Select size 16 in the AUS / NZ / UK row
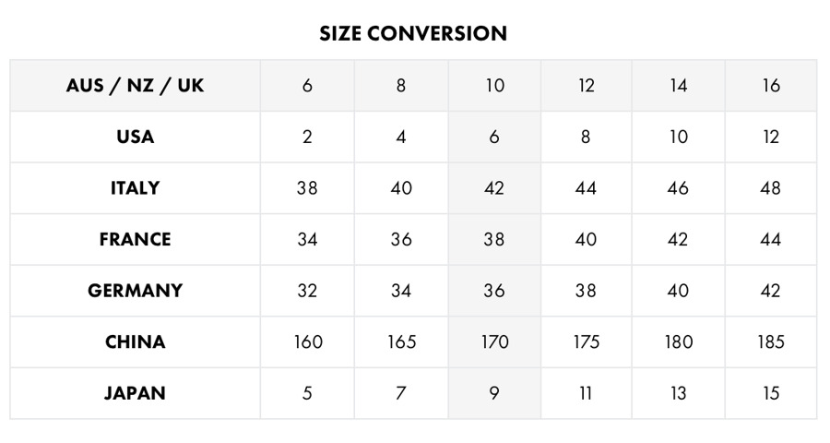This screenshot has width=830, height=443. pos(771,86)
